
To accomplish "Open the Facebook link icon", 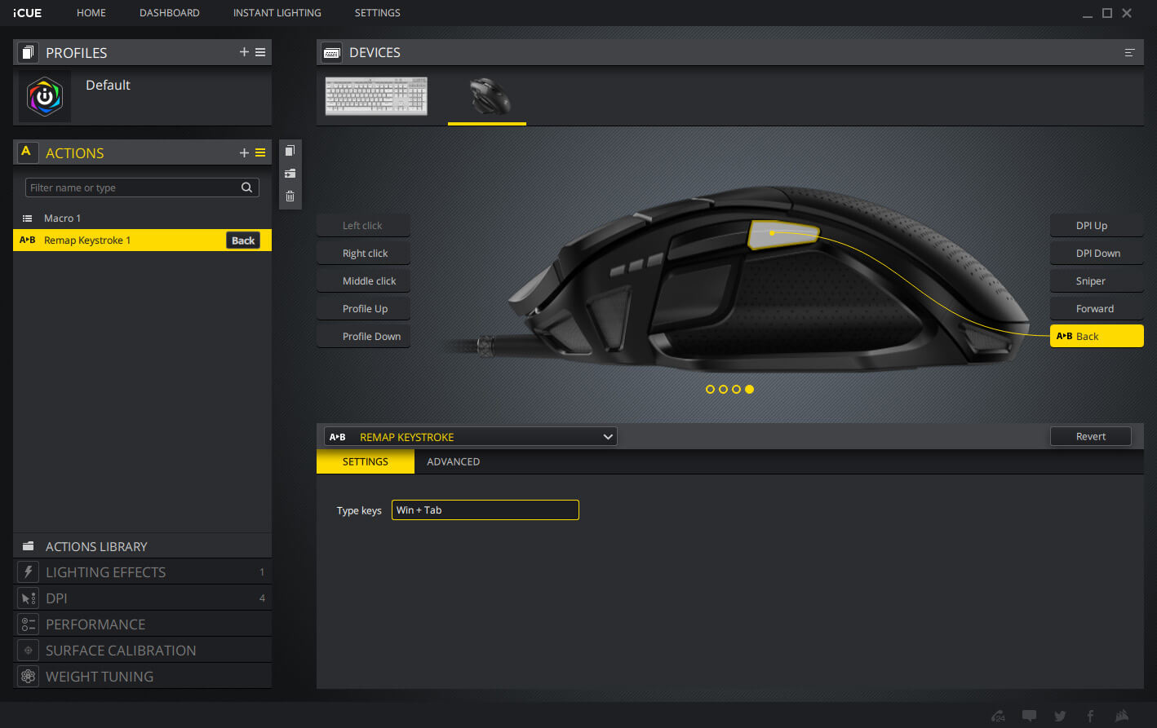I will (1091, 716).
